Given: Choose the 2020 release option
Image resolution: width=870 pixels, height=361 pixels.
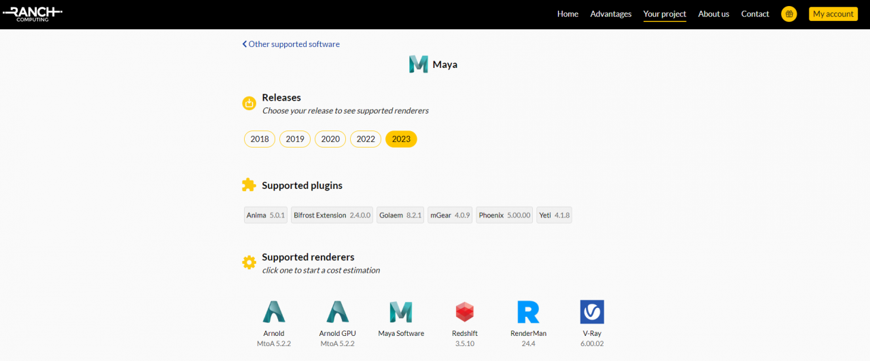Looking at the screenshot, I should pyautogui.click(x=330, y=139).
